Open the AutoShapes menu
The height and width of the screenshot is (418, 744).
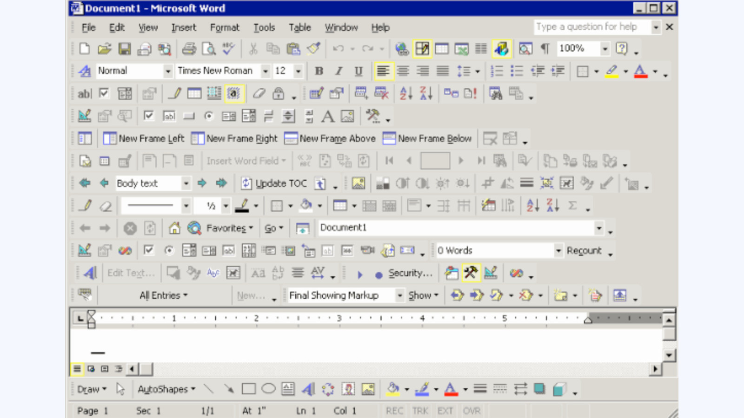[166, 389]
